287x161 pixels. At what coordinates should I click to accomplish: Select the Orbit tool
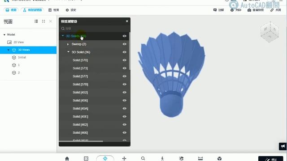105,158
